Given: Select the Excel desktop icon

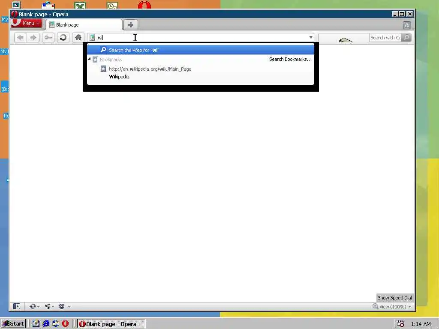Looking at the screenshot, I should pos(80,5).
